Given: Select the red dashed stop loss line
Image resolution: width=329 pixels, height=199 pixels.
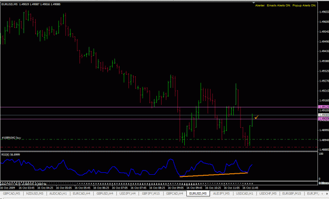Looking at the screenshot, I should point(158,147).
